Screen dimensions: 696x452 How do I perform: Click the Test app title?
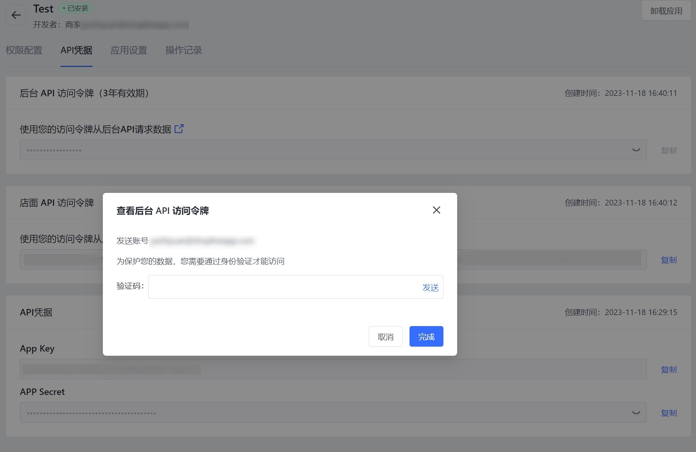43,9
